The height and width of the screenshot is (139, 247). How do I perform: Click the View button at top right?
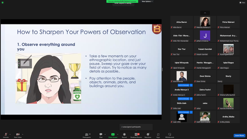pyautogui.click(x=242, y=3)
